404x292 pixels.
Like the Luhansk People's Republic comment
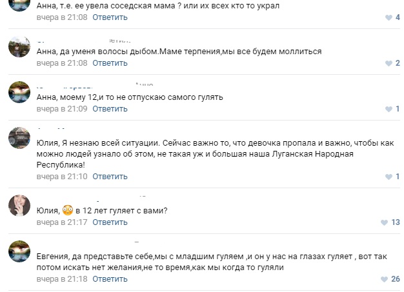(389, 177)
